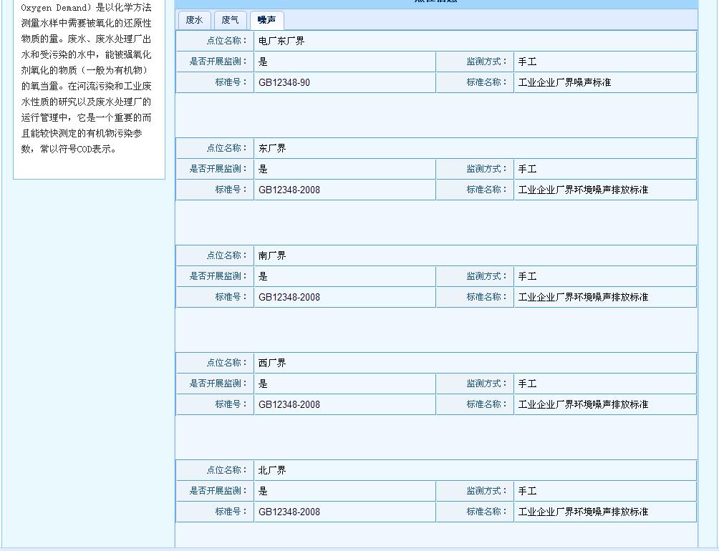The image size is (719, 551).
Task: Switch to the 废气 (waste gas) tab
Action: pyautogui.click(x=230, y=20)
